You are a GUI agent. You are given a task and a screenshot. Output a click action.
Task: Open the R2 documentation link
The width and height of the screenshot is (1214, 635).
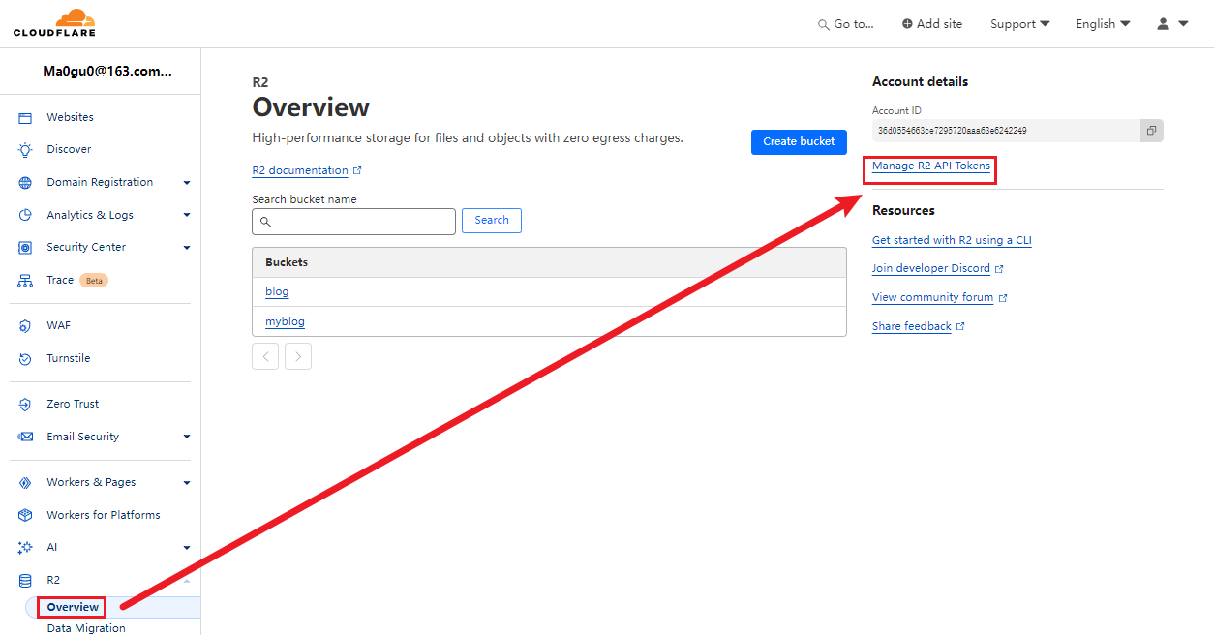(300, 170)
